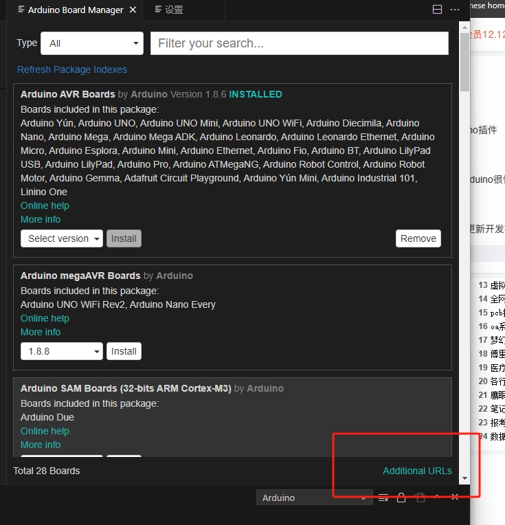Toggle the output scroll lock icon
Viewport: 505px width, 525px height.
pos(401,498)
